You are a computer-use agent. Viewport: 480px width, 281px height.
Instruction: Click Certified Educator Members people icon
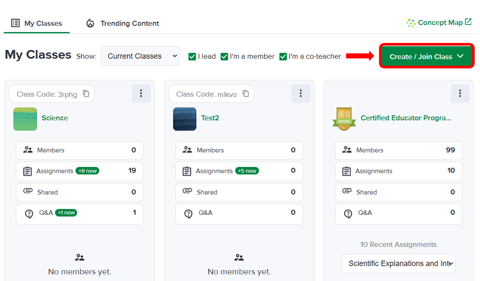347,149
